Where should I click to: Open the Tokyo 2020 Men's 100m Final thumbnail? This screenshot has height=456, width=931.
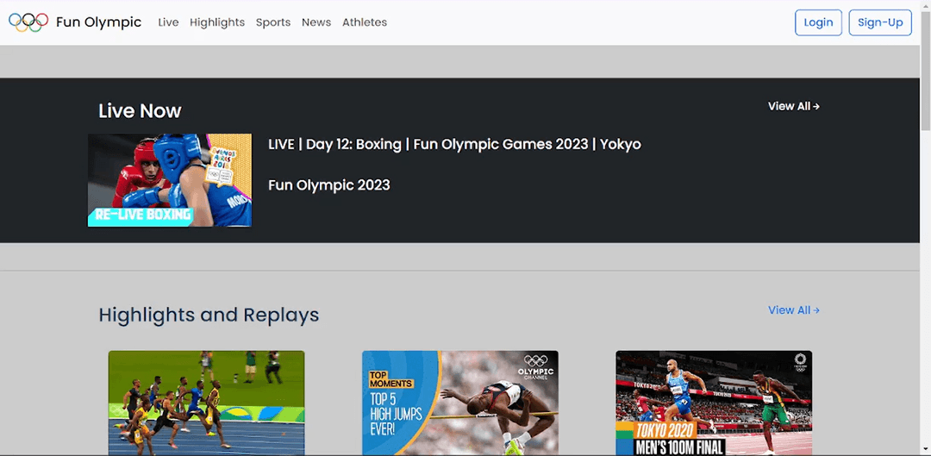[714, 403]
